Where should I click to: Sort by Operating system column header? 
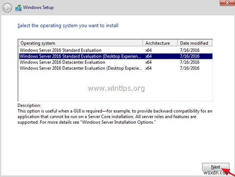click(x=80, y=43)
